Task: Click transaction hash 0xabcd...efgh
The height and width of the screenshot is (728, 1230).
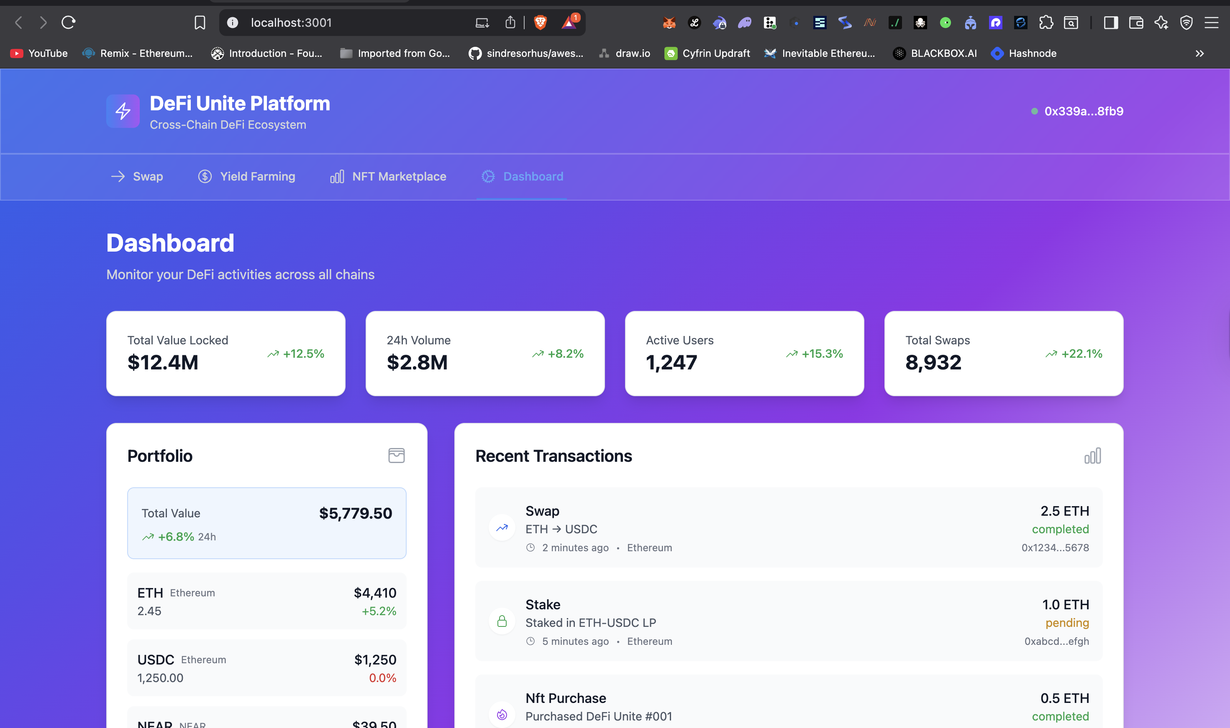Action: (x=1057, y=641)
